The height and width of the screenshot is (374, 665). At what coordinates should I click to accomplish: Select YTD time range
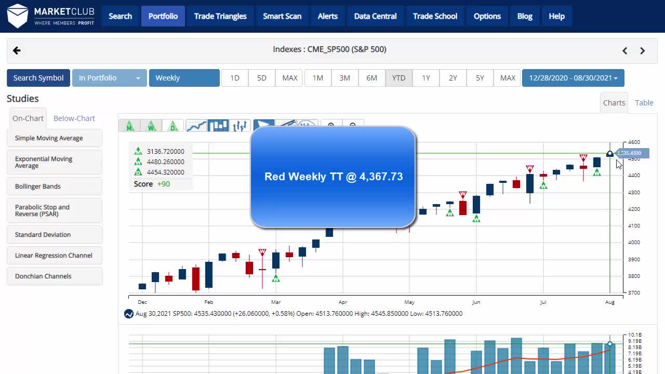pyautogui.click(x=399, y=78)
